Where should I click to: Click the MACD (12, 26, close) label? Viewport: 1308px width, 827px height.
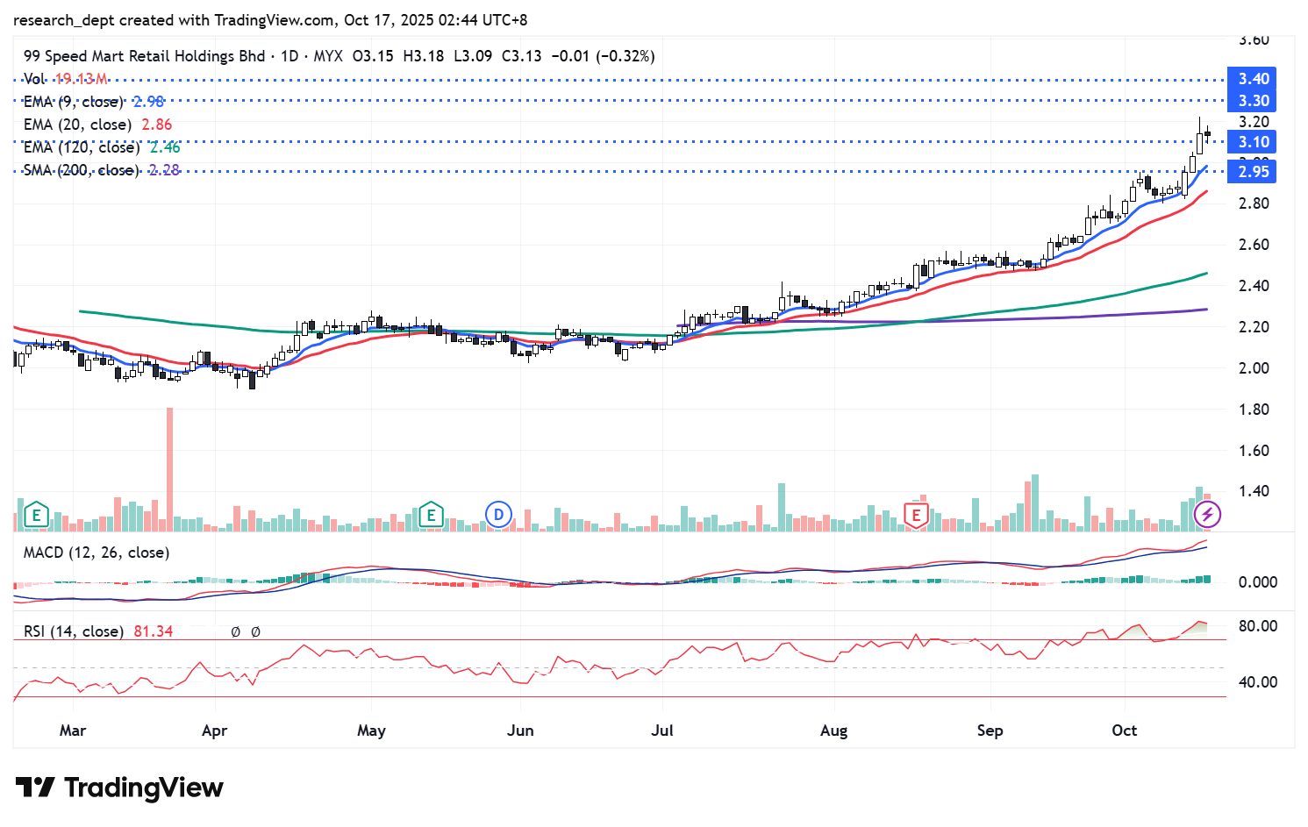96,553
